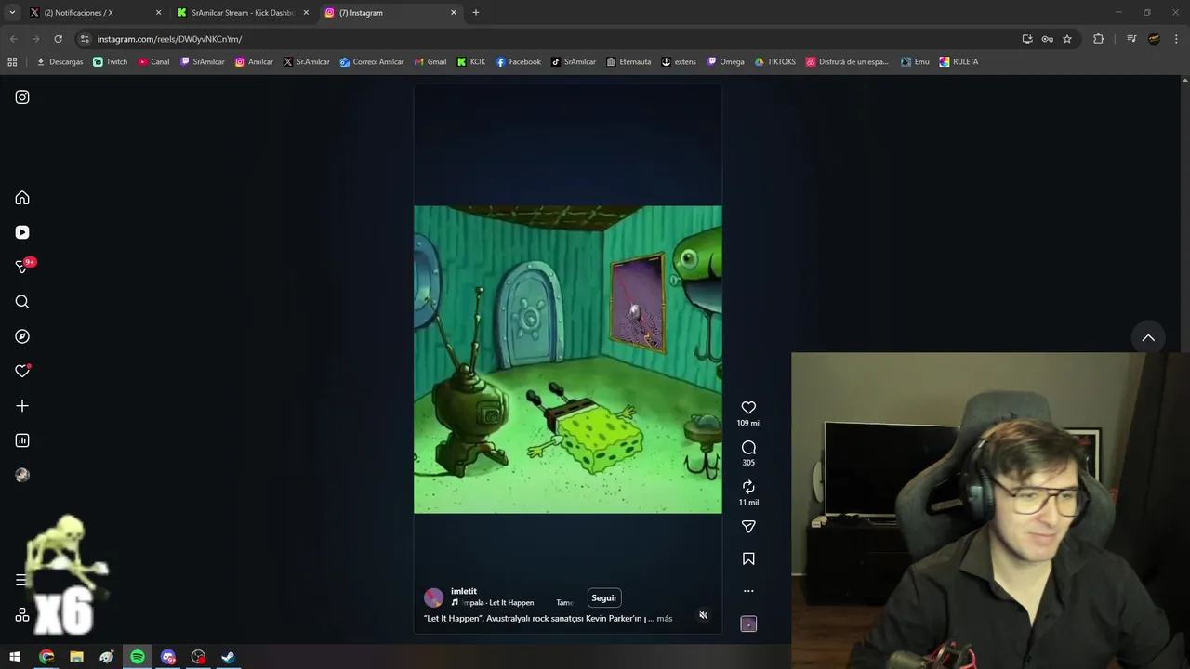Viewport: 1190px width, 669px height.
Task: Open profile avatar in Instagram sidebar
Action: [22, 475]
